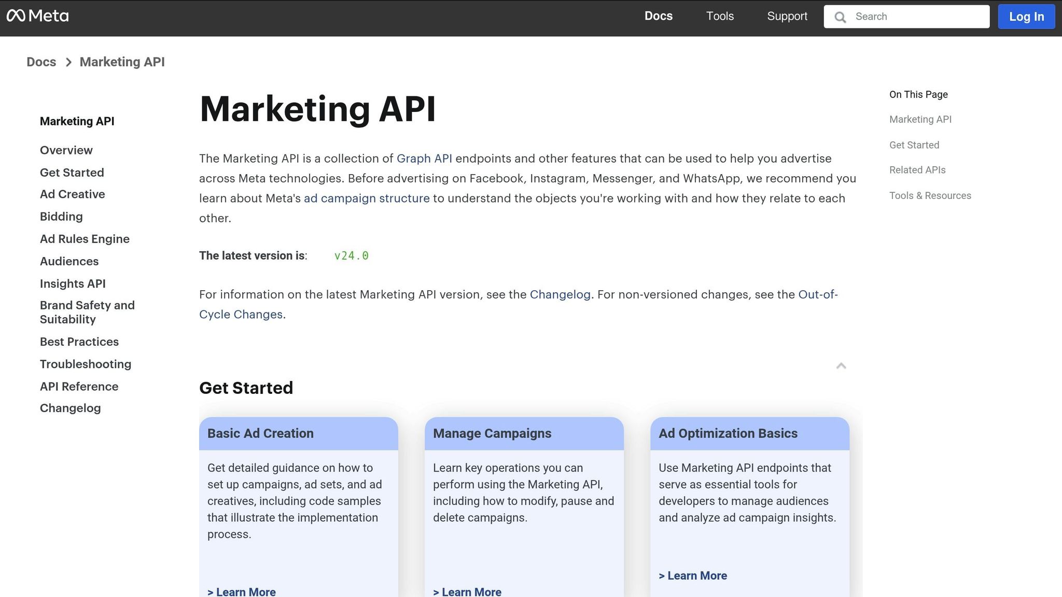The height and width of the screenshot is (597, 1062).
Task: Open the Out-of-Cycle Changes link
Action: point(241,314)
